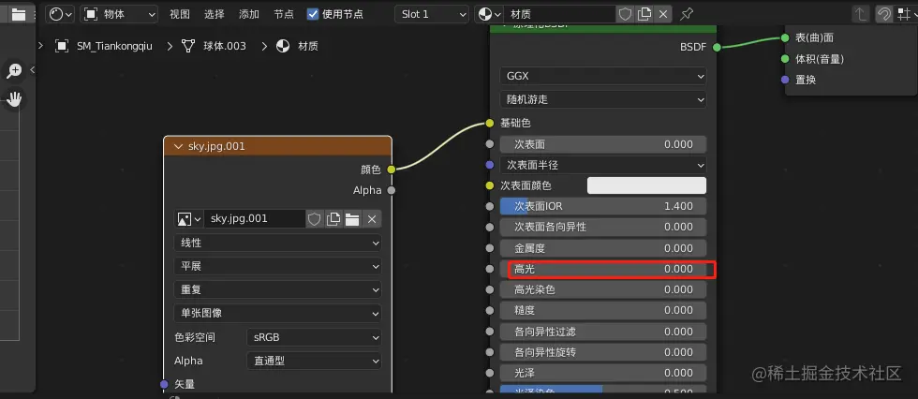Open the 物体 shader type dropdown
Image resolution: width=918 pixels, height=399 pixels.
[119, 14]
